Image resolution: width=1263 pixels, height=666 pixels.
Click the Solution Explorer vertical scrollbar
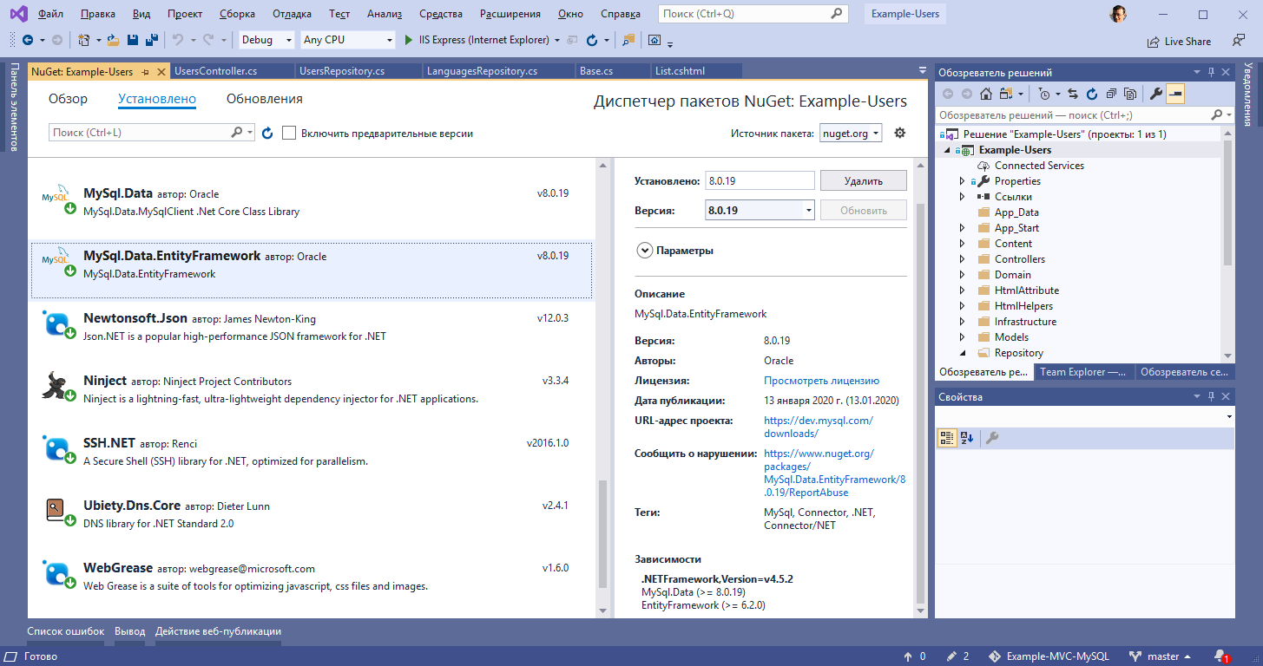(1227, 202)
